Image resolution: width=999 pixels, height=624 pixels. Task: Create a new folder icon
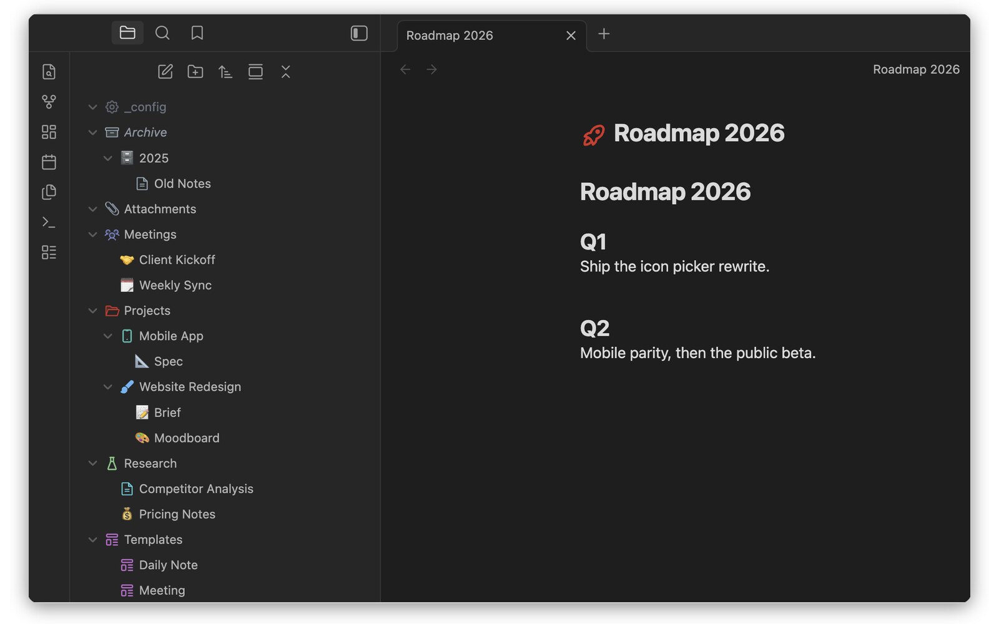pyautogui.click(x=195, y=72)
